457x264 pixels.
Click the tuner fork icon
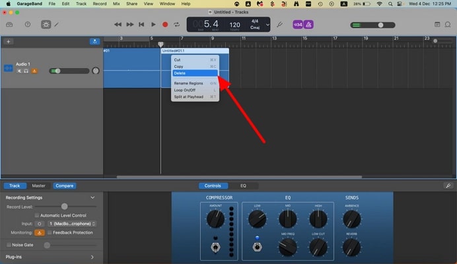coord(279,24)
